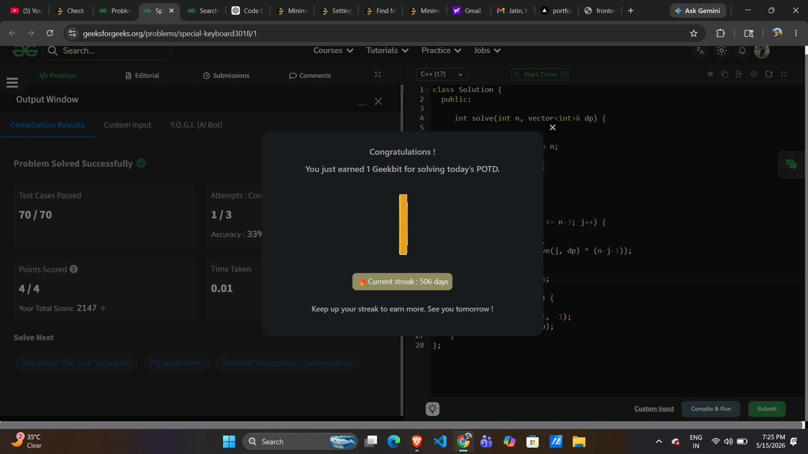This screenshot has width=808, height=454.
Task: Open the Custom Input link near Compile
Action: [654, 408]
